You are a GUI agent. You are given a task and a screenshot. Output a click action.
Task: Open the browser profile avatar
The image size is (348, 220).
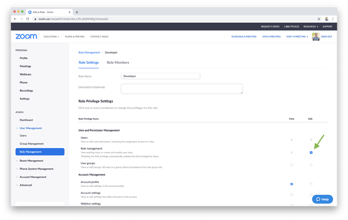click(326, 19)
